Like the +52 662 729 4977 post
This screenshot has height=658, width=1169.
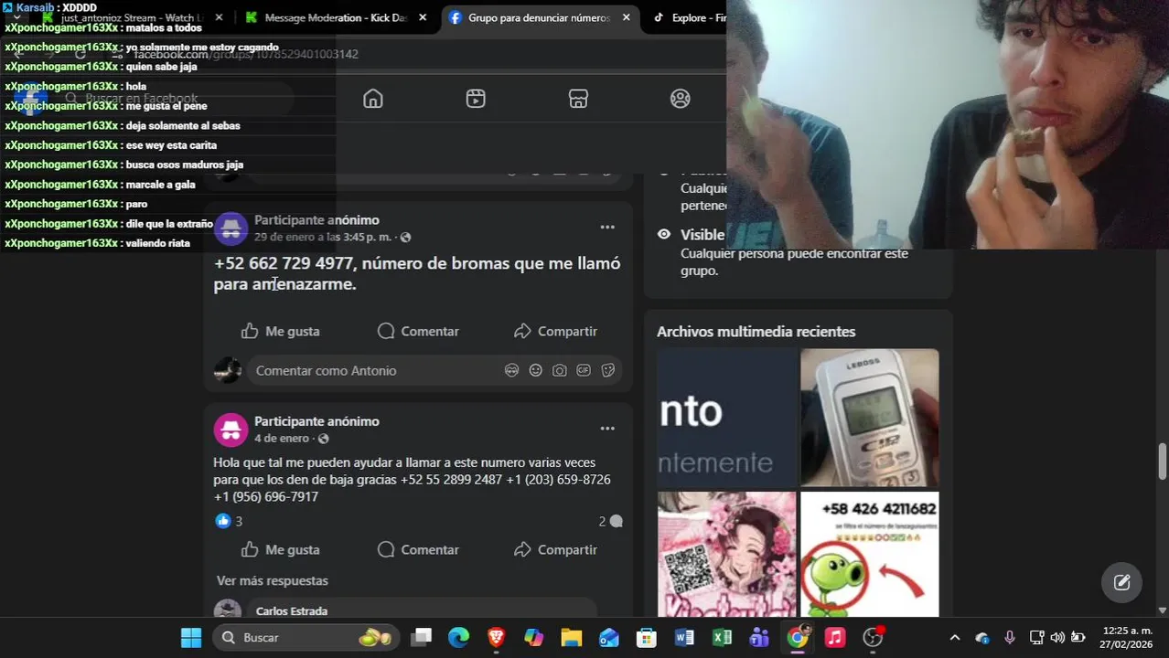(x=280, y=331)
